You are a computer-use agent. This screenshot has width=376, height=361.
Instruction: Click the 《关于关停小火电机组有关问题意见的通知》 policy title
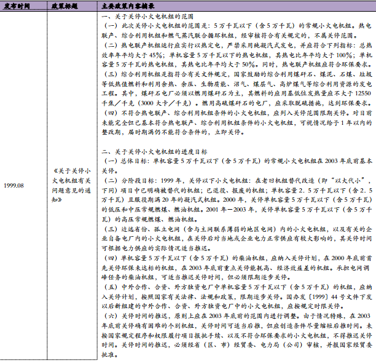(72, 185)
